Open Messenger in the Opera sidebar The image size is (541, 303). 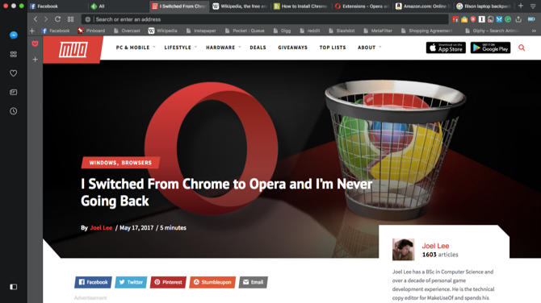pos(14,35)
